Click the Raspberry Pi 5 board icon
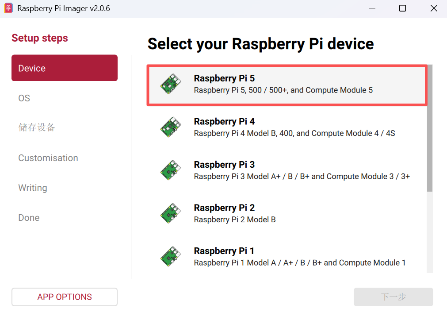 click(171, 84)
